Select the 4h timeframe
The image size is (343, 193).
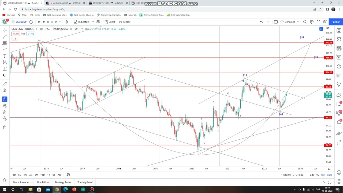(44, 22)
